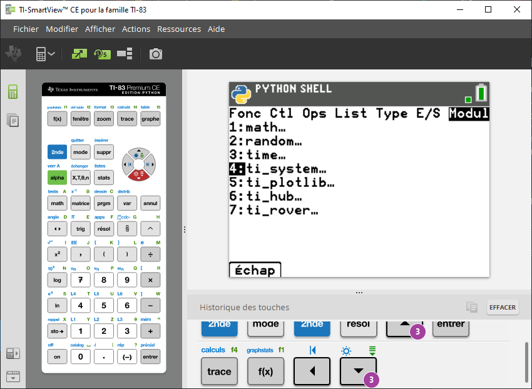Click the caret exponent key on calculator
532x389 pixels.
tap(150, 228)
